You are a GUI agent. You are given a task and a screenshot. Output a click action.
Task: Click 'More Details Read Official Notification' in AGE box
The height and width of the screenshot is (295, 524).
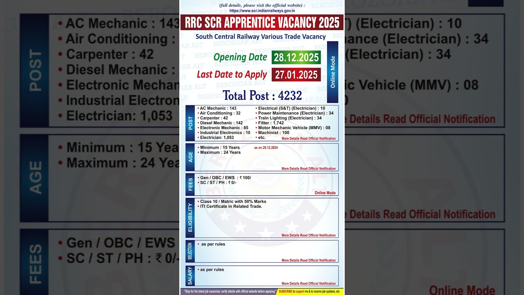coord(309,169)
